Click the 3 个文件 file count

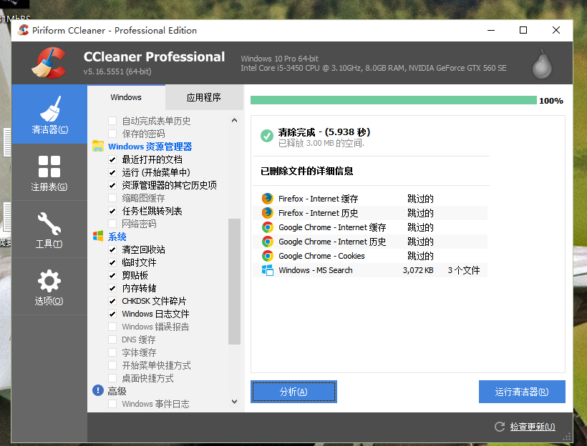[x=464, y=270]
